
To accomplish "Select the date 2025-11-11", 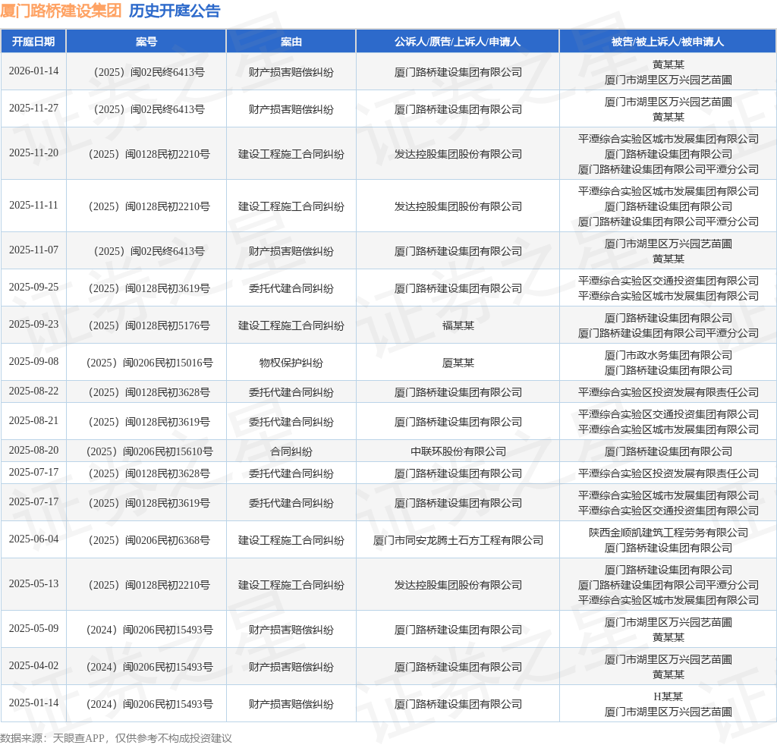I will point(33,205).
